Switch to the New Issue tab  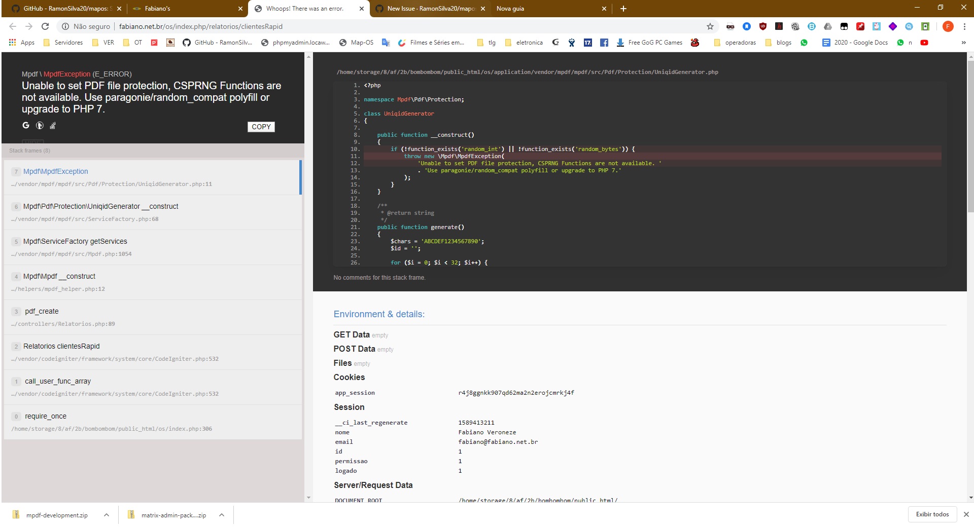[x=431, y=9]
